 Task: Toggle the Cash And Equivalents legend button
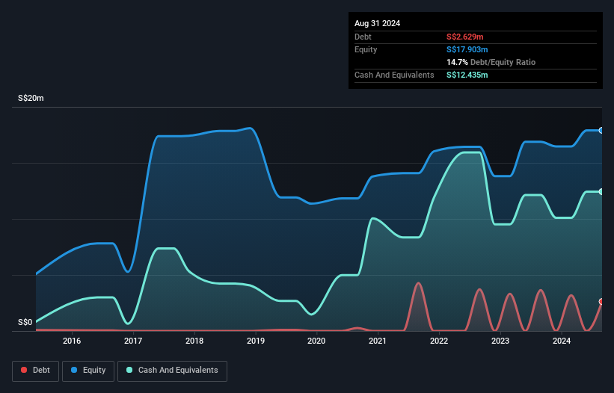click(x=172, y=371)
